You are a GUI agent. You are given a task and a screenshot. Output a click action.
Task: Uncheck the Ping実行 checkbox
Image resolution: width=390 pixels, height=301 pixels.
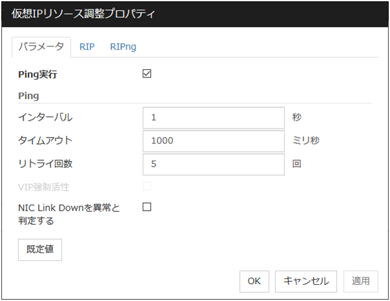[147, 74]
